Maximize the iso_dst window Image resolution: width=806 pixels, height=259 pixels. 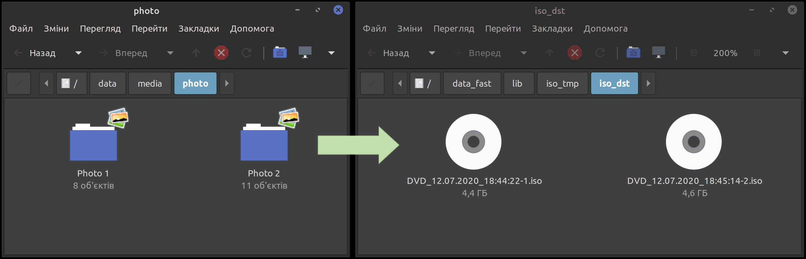(772, 10)
